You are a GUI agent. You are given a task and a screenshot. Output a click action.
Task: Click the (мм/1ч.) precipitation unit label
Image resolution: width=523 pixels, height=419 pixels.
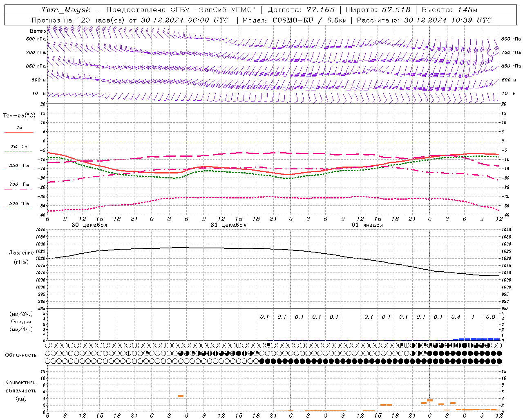pyautogui.click(x=21, y=329)
